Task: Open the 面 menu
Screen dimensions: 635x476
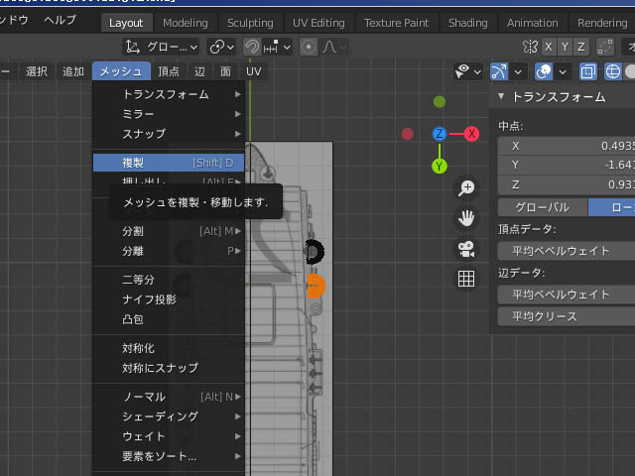Action: coord(225,71)
